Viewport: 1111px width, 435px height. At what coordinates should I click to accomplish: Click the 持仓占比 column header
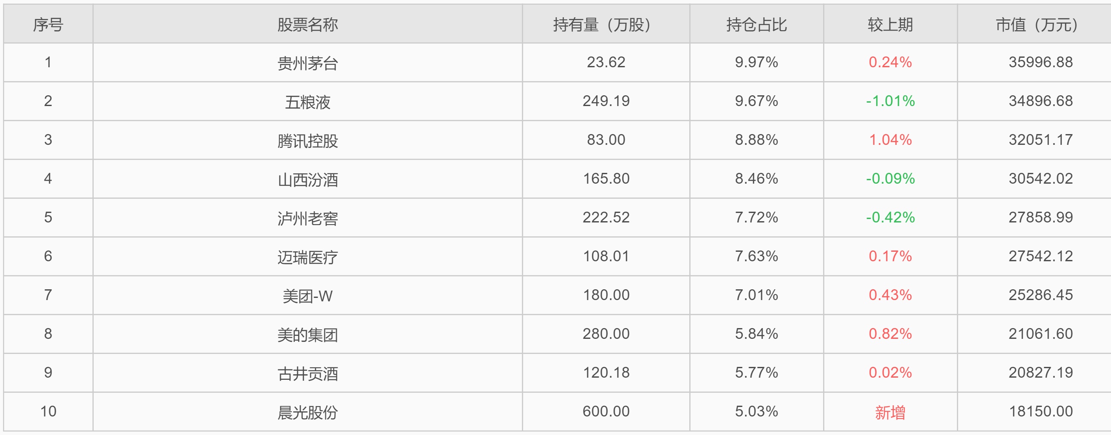click(756, 25)
